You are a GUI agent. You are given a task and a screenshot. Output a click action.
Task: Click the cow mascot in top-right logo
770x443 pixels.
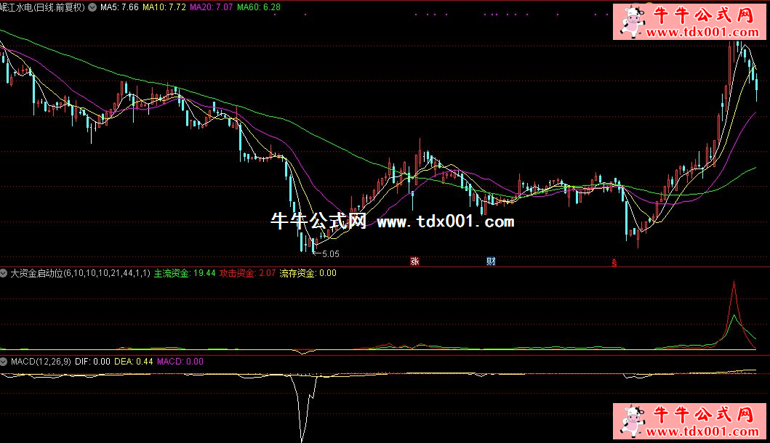pyautogui.click(x=629, y=23)
